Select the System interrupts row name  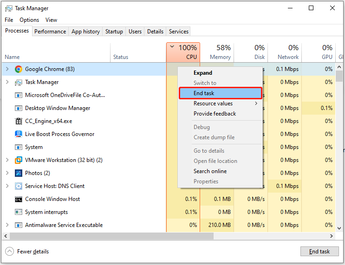point(46,212)
